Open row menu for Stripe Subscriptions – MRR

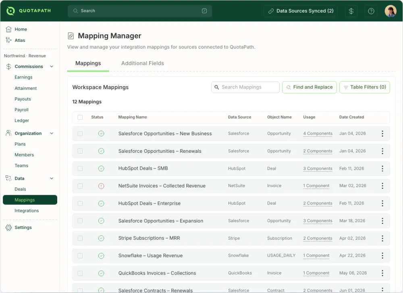point(382,238)
